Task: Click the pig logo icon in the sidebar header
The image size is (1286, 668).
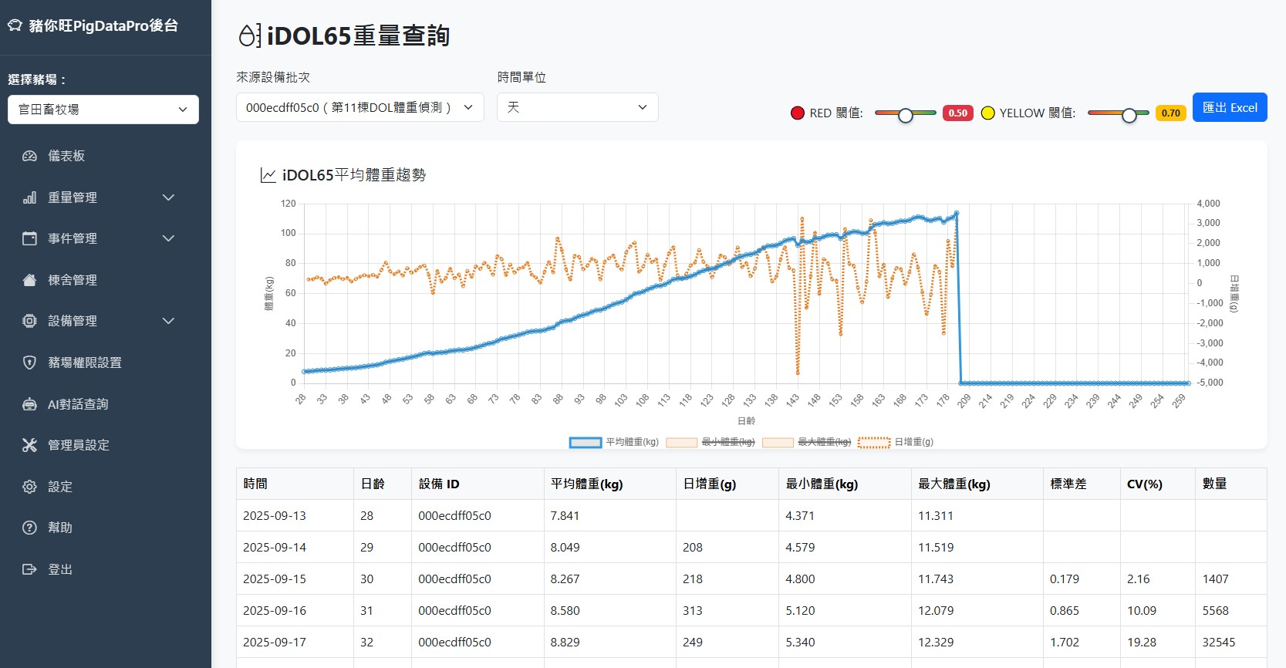Action: (x=15, y=25)
